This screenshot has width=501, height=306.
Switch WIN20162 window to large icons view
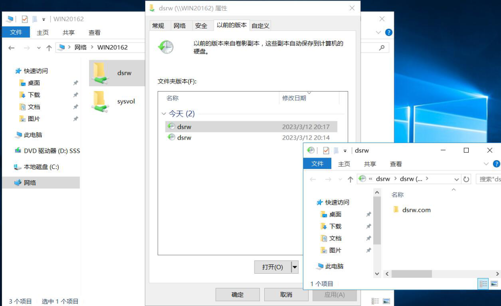(x=387, y=301)
